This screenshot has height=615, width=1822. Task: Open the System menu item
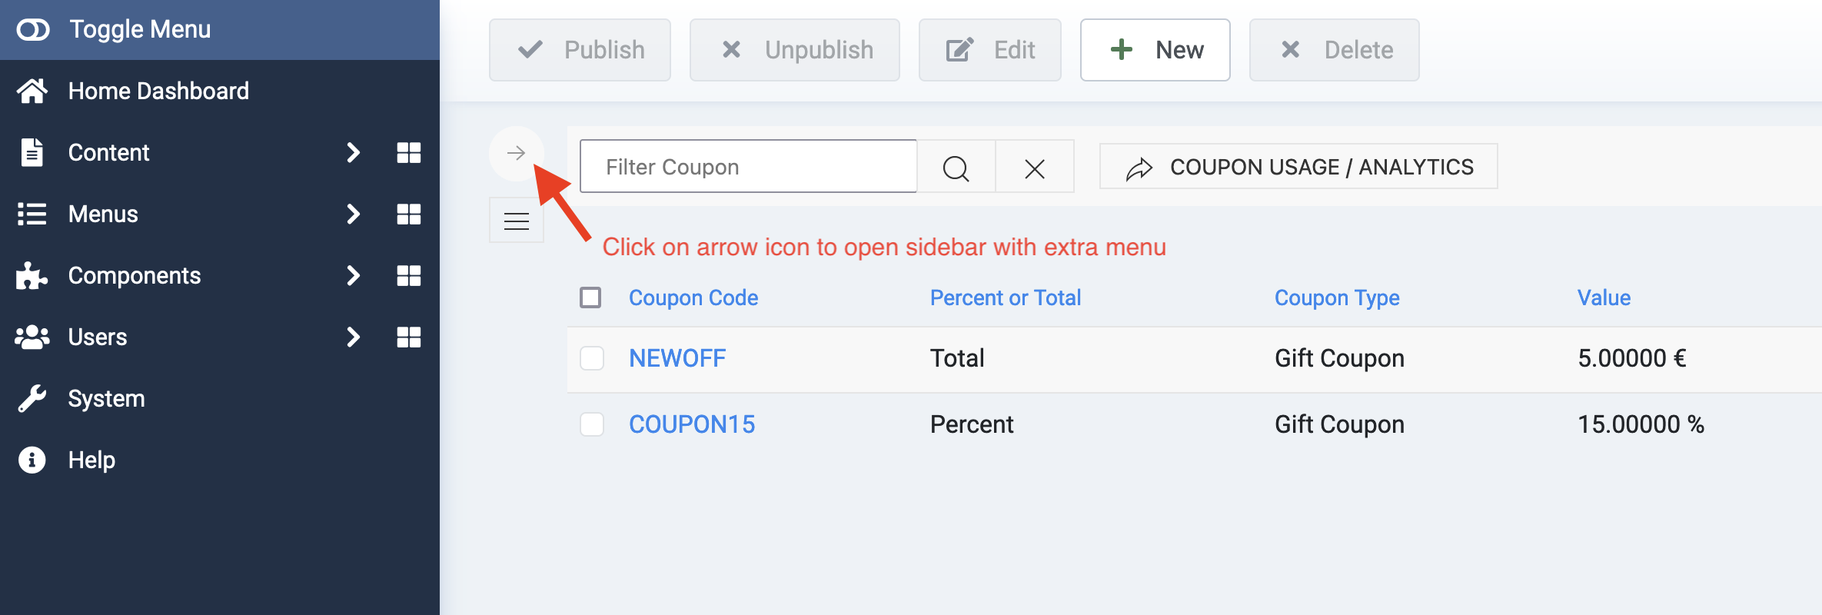(106, 398)
